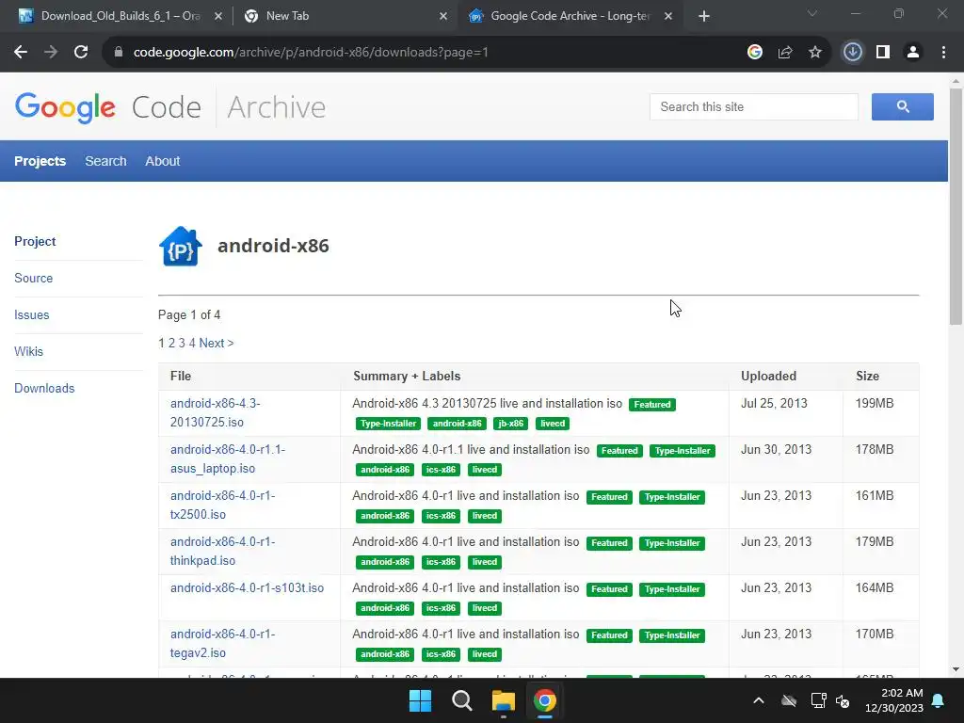Open android-x86-4.0-r1-s103t.iso link
Viewport: 964px width, 723px height.
click(x=248, y=587)
